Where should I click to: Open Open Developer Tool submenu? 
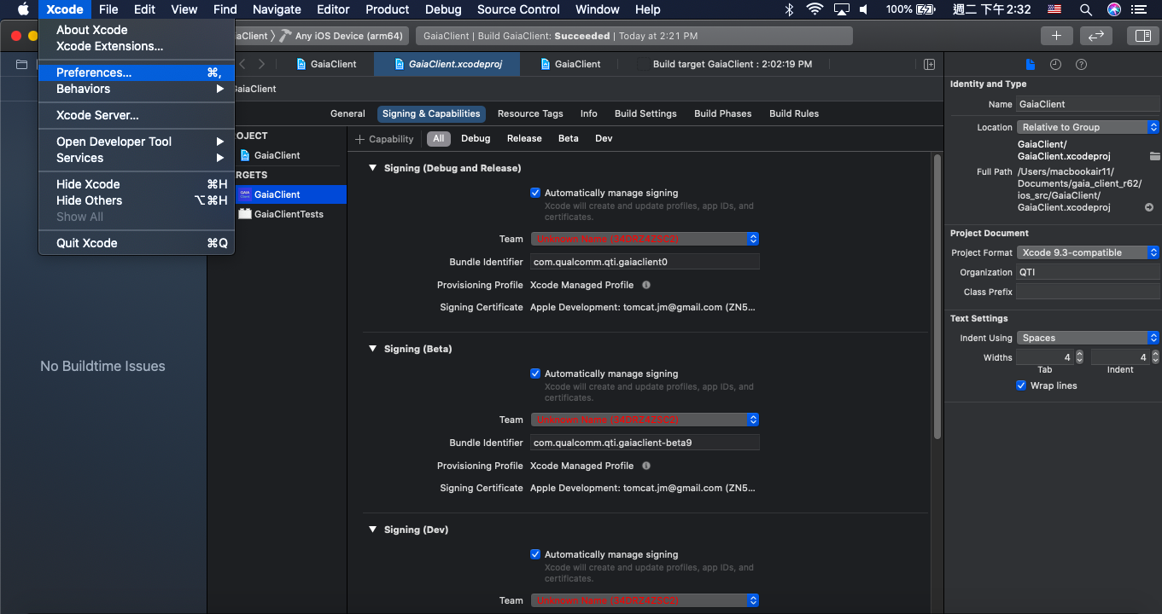point(137,142)
